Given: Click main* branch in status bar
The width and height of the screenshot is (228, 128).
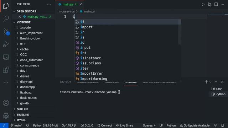Looking at the screenshot, I should [16, 126].
